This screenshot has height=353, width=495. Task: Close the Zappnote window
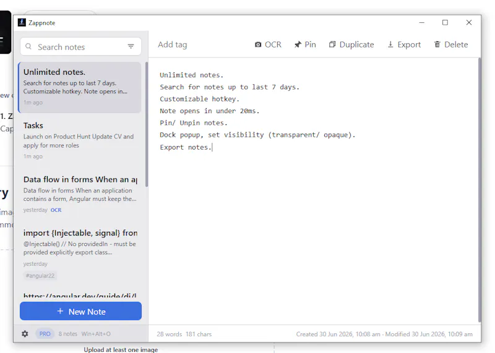[469, 22]
